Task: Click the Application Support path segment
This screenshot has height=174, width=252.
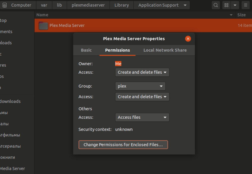Action: [x=159, y=5]
